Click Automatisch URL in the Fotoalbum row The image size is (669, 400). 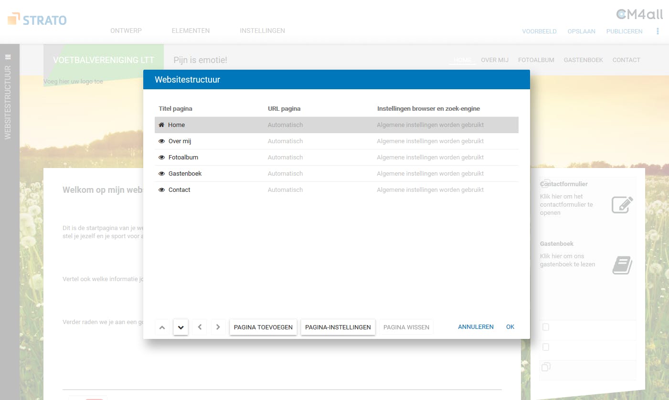[x=285, y=158]
